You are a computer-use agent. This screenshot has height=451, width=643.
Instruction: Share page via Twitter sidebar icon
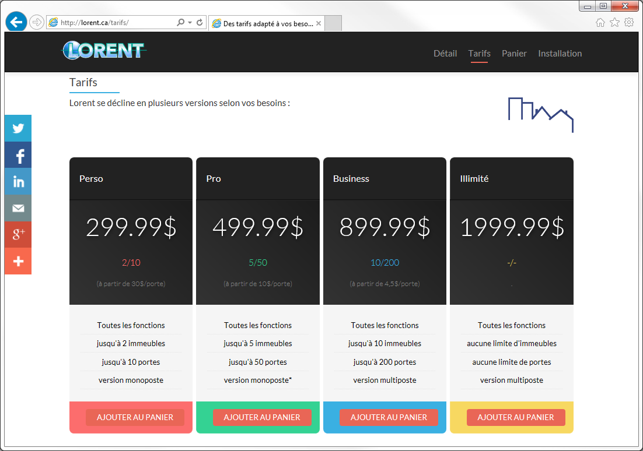click(x=18, y=128)
